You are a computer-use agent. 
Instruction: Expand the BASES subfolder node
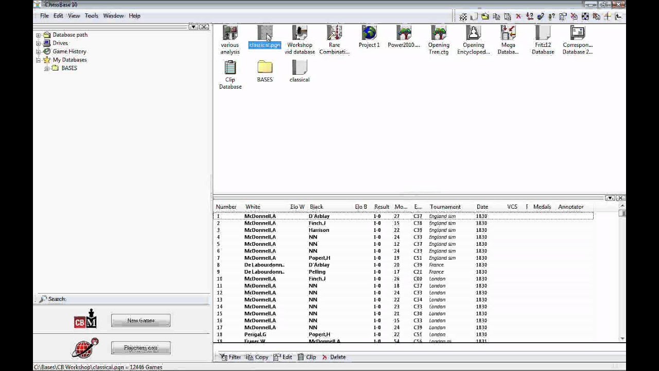(46, 68)
